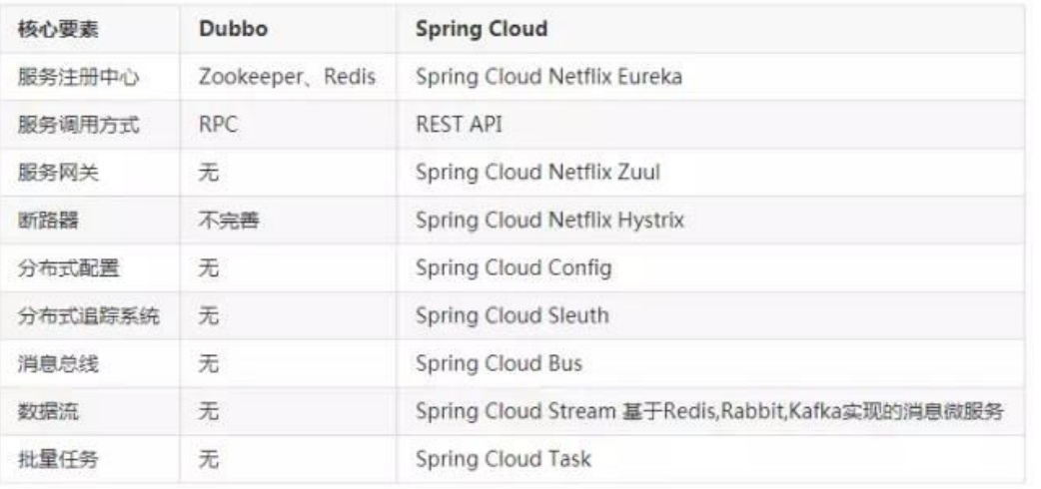Select the Spring Cloud Stream description cell

(x=709, y=411)
